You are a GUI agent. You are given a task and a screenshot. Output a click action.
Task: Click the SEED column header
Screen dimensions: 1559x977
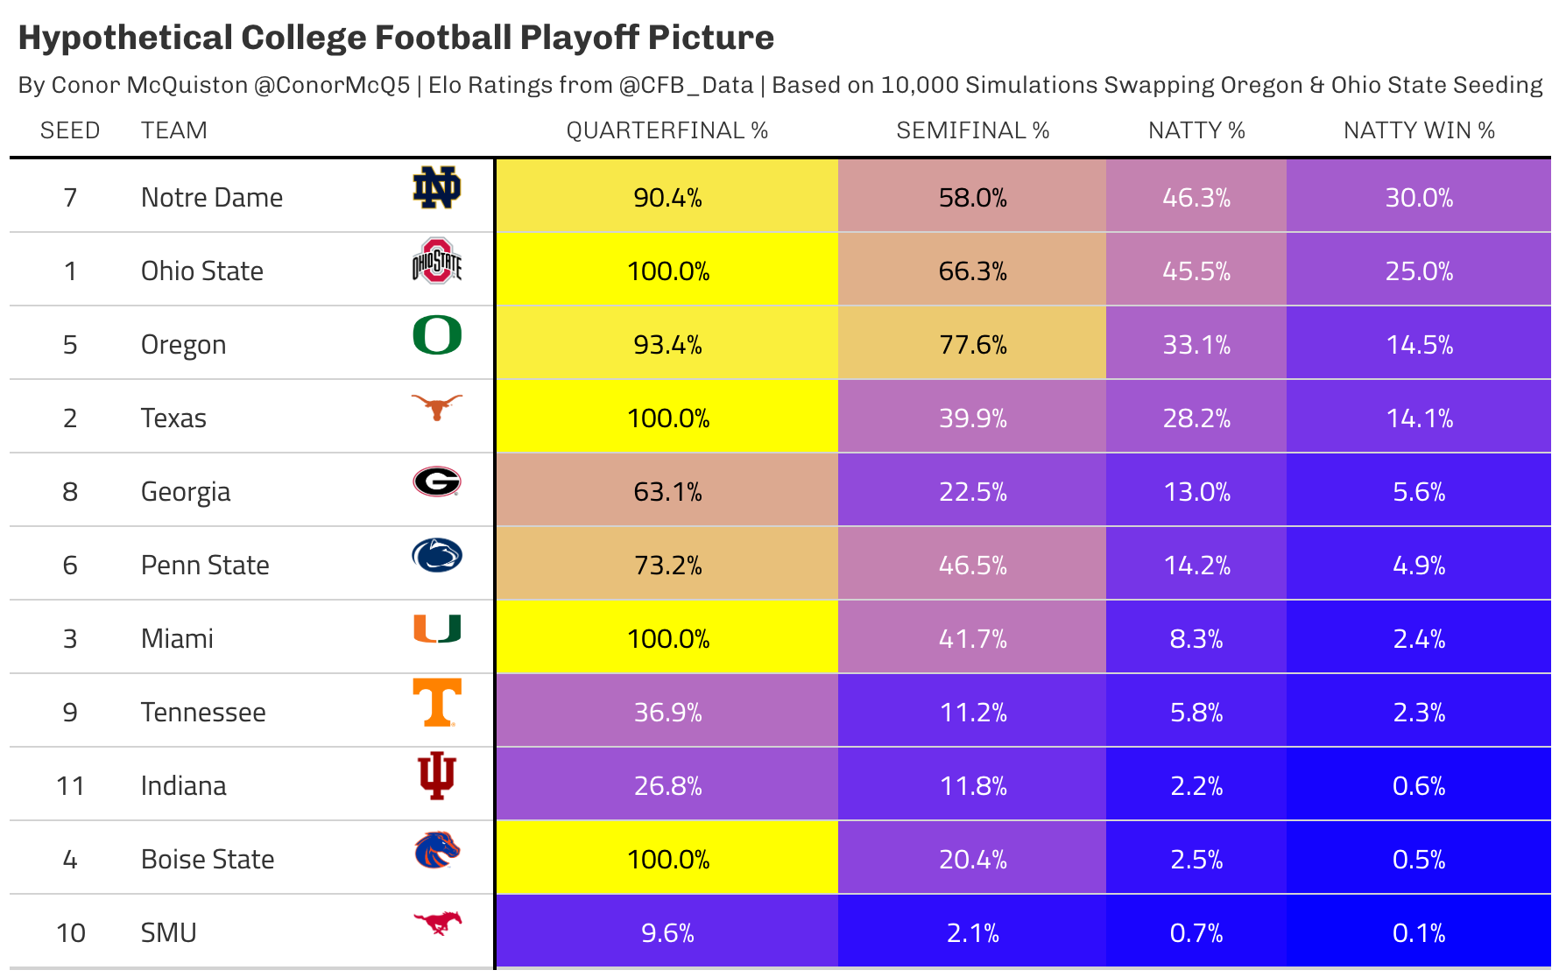click(70, 130)
